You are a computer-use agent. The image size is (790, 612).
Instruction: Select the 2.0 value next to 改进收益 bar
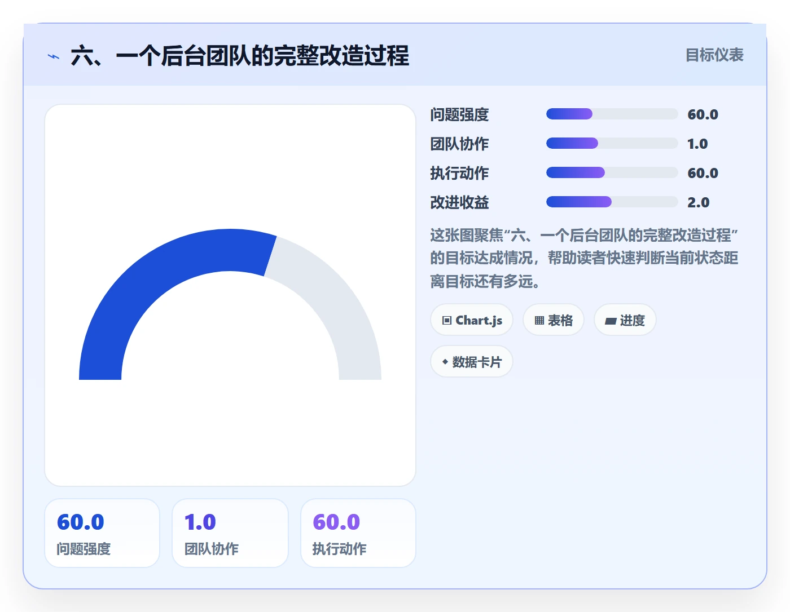(x=698, y=202)
